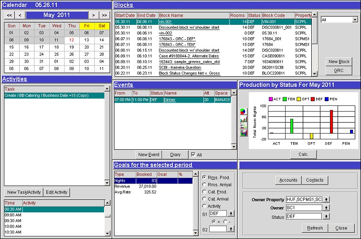Select May 19 in the calendar

pos(72,47)
